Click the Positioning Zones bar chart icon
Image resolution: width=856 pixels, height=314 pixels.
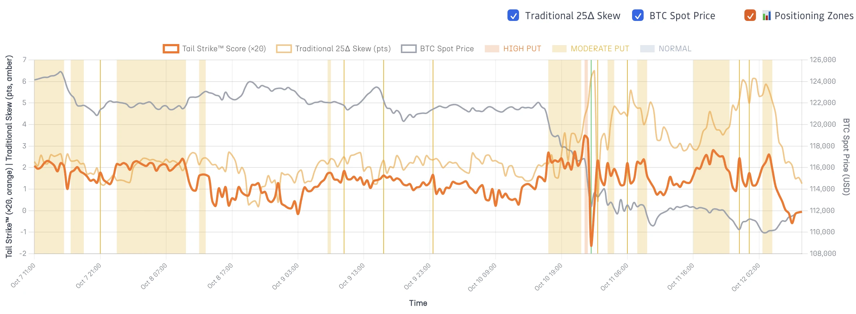(766, 16)
